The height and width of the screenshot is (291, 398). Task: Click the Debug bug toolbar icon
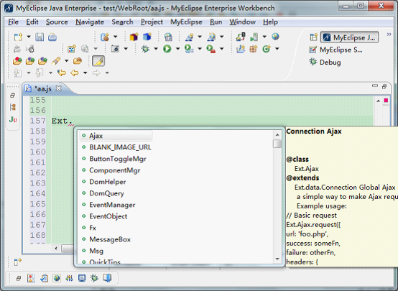coord(145,49)
